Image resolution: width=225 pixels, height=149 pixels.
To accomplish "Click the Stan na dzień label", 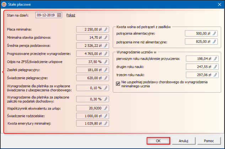I will 18,15.
